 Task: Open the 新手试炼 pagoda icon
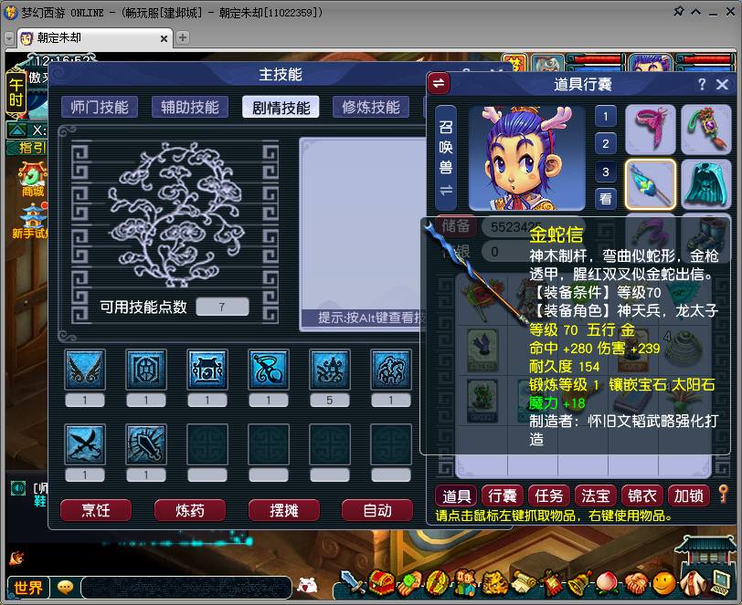click(x=31, y=221)
